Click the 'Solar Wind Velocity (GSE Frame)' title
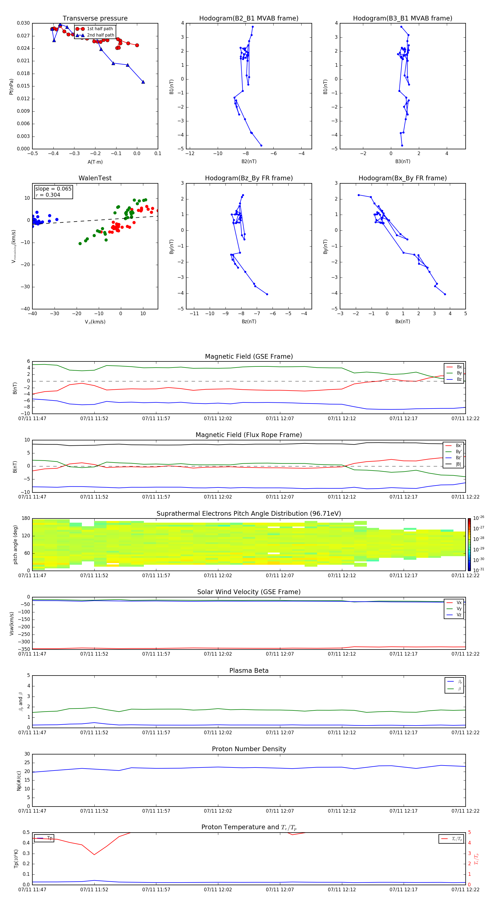Viewport: 498px width, 914px height. [249, 592]
